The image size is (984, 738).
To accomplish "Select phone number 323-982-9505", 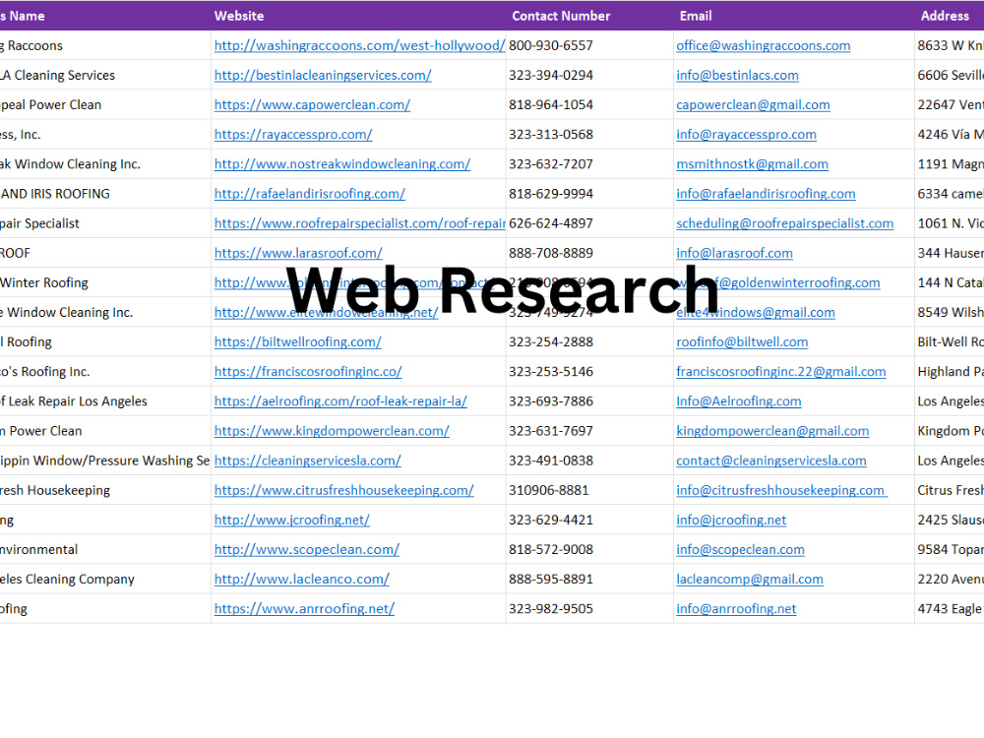I will coord(550,609).
